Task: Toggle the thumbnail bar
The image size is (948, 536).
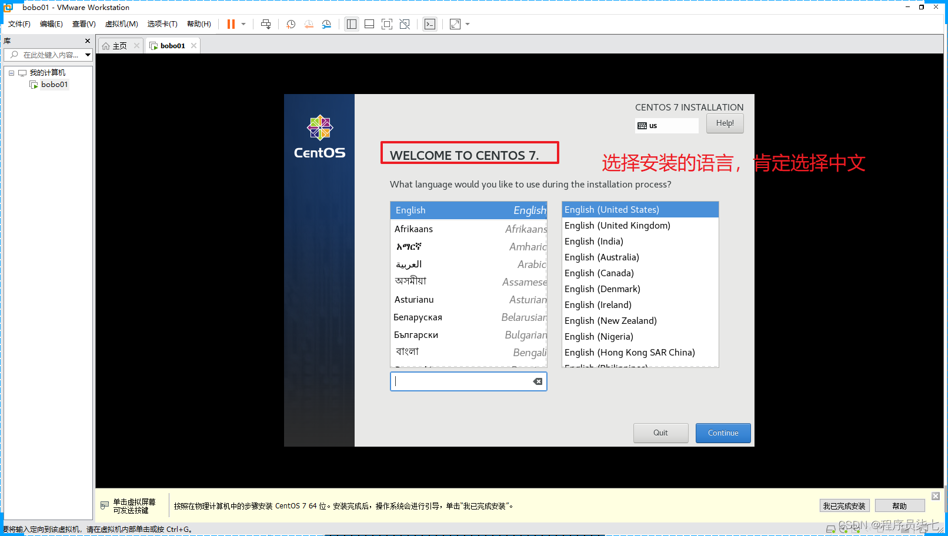Action: pyautogui.click(x=369, y=24)
